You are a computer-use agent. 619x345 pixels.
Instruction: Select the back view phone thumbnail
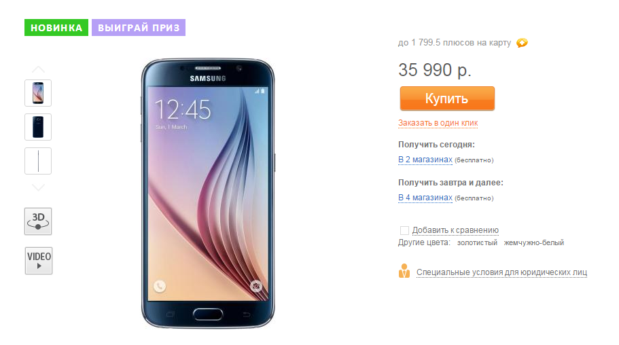[38, 127]
